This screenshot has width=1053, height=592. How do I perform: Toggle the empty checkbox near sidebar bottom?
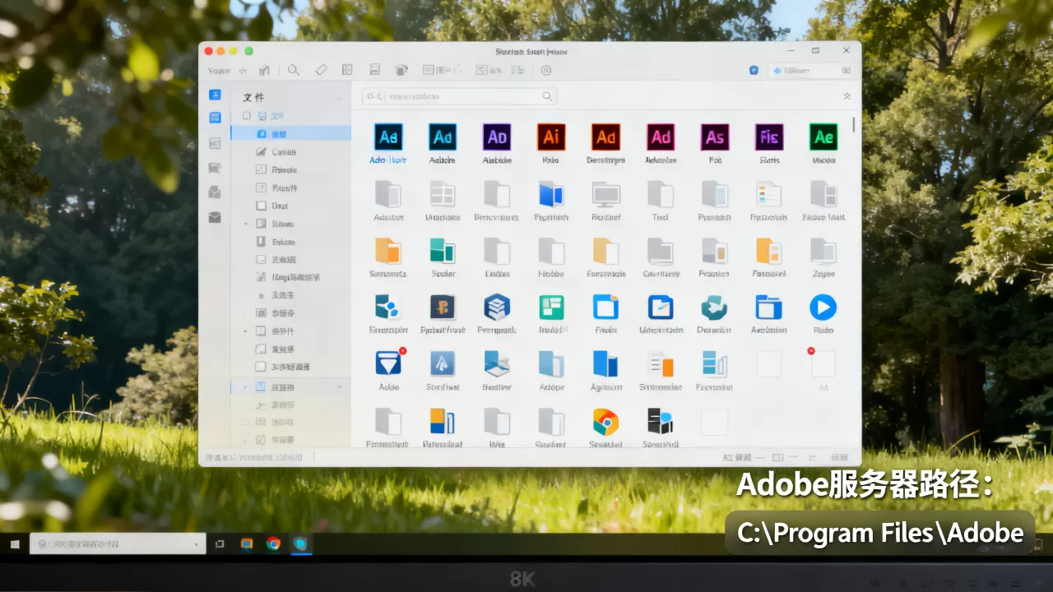(261, 367)
